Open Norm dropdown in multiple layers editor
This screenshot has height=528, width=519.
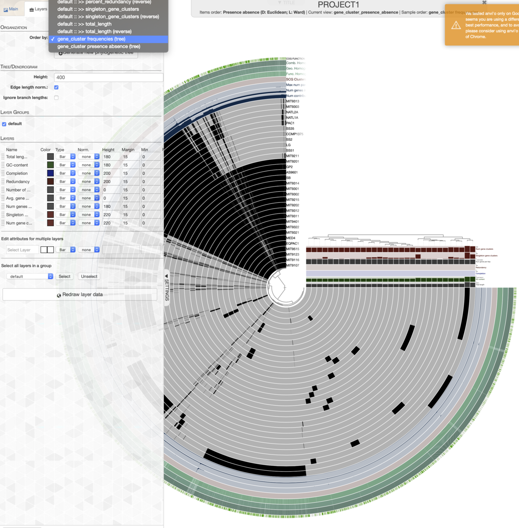[x=89, y=249]
